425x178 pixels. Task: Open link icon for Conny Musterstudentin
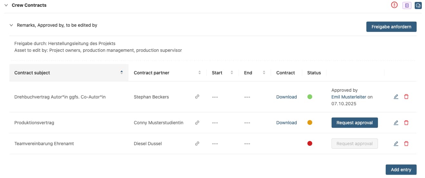coord(197,123)
